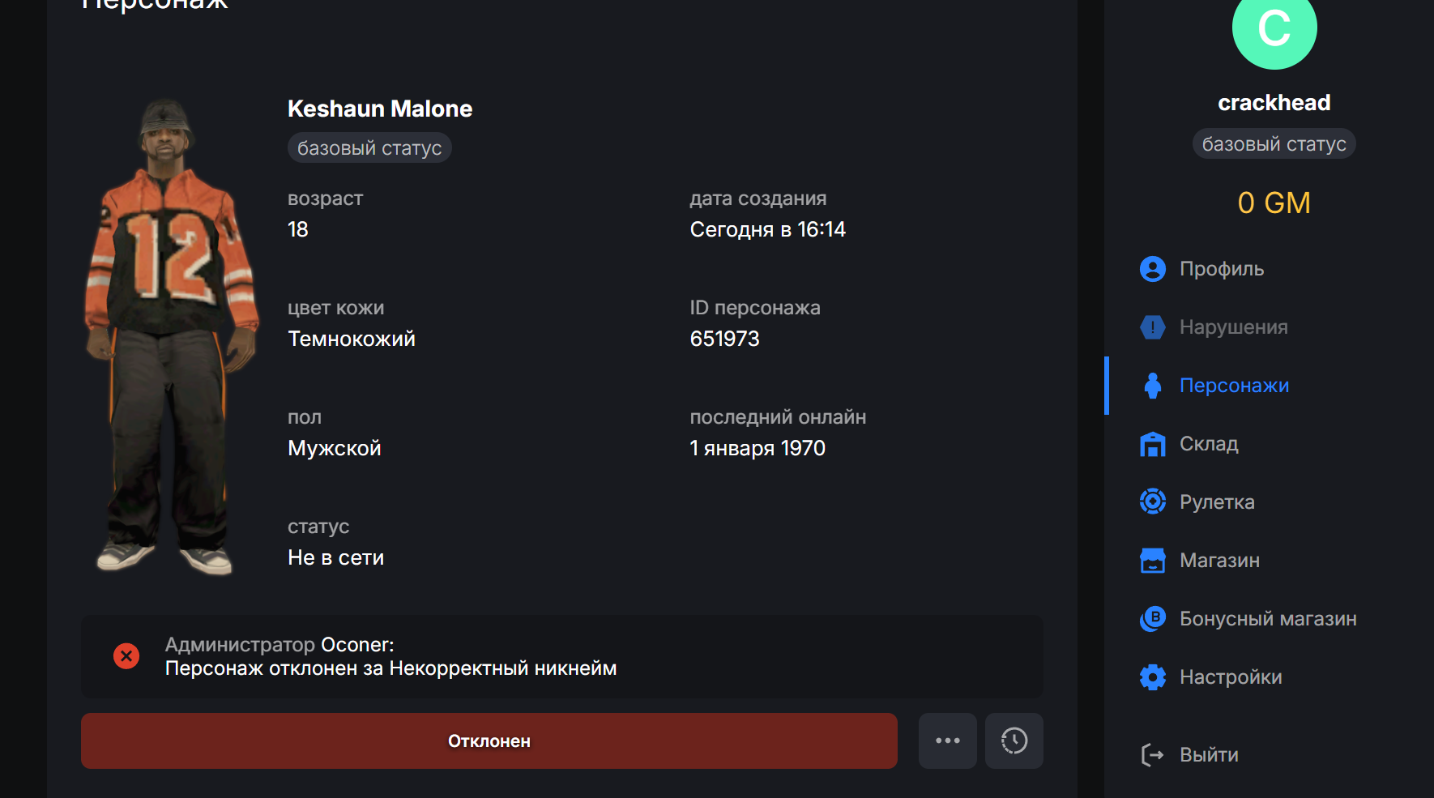The width and height of the screenshot is (1434, 798).
Task: Click the Bonus shop coin icon
Action: (1152, 619)
